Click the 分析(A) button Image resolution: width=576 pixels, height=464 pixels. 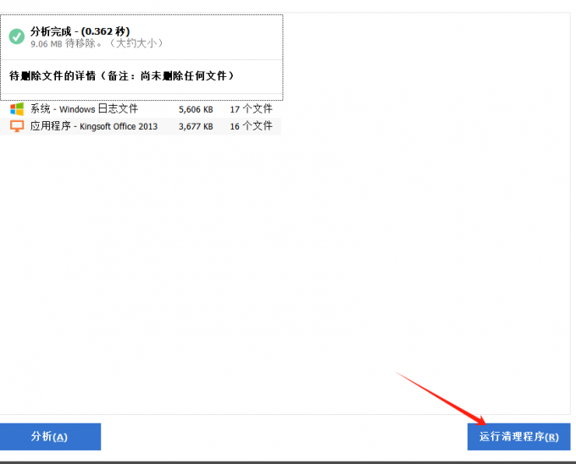pyautogui.click(x=50, y=436)
